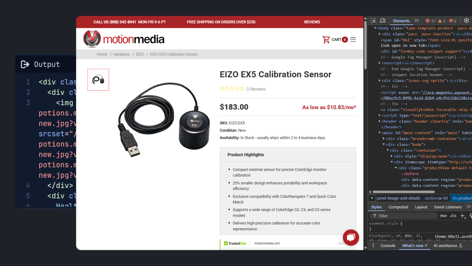Screen dimensions: 472x266
Task: Show more DevTools panels via chevrons
Action: [416, 20]
